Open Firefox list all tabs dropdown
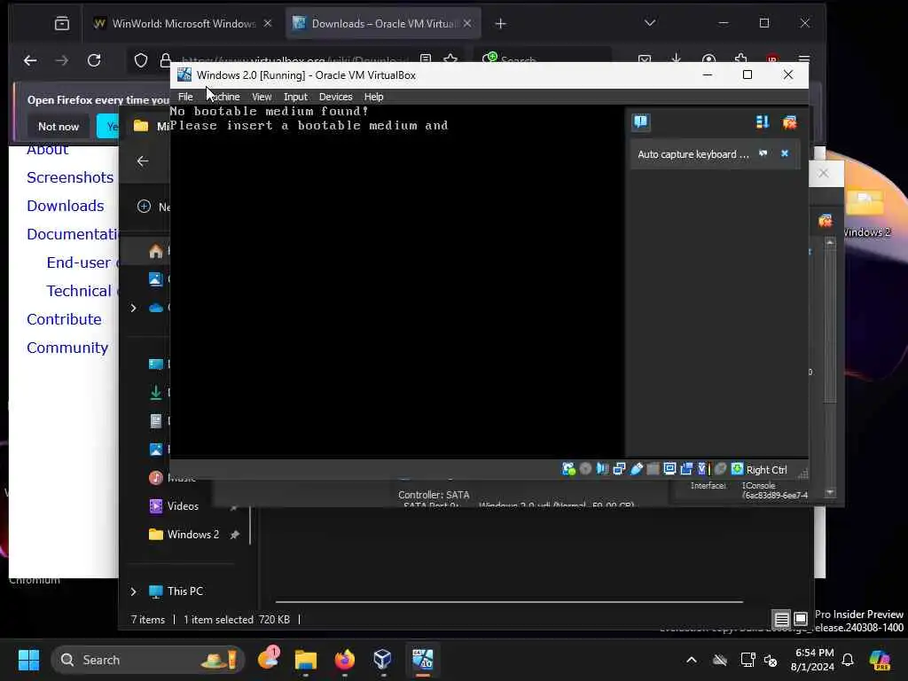This screenshot has width=908, height=681. [x=650, y=23]
